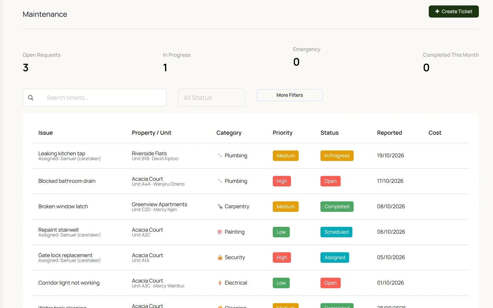Click the Carpentry saw icon
The height and width of the screenshot is (308, 493).
(220, 206)
